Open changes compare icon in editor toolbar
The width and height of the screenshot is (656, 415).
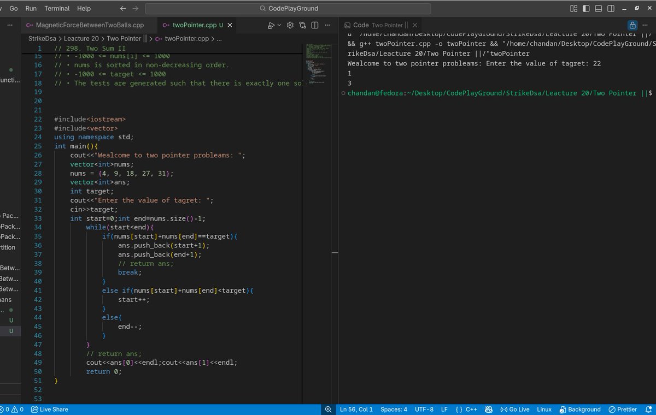(302, 25)
